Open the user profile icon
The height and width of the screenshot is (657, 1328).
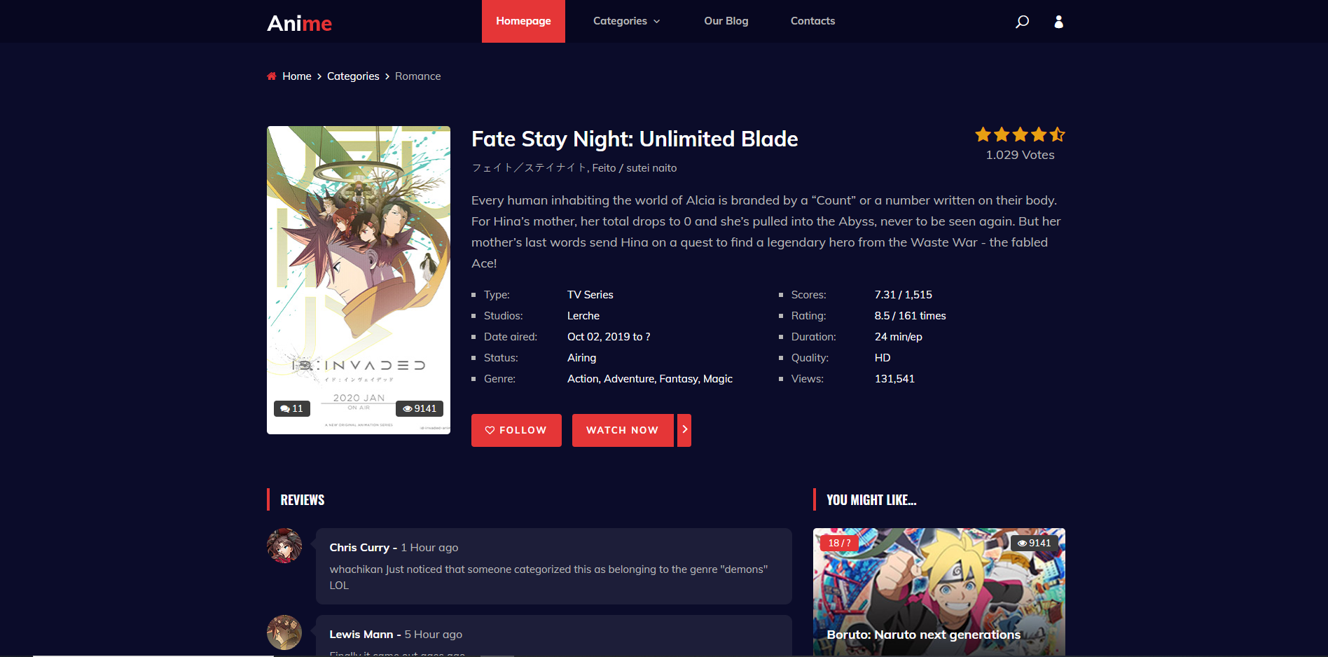[1058, 22]
